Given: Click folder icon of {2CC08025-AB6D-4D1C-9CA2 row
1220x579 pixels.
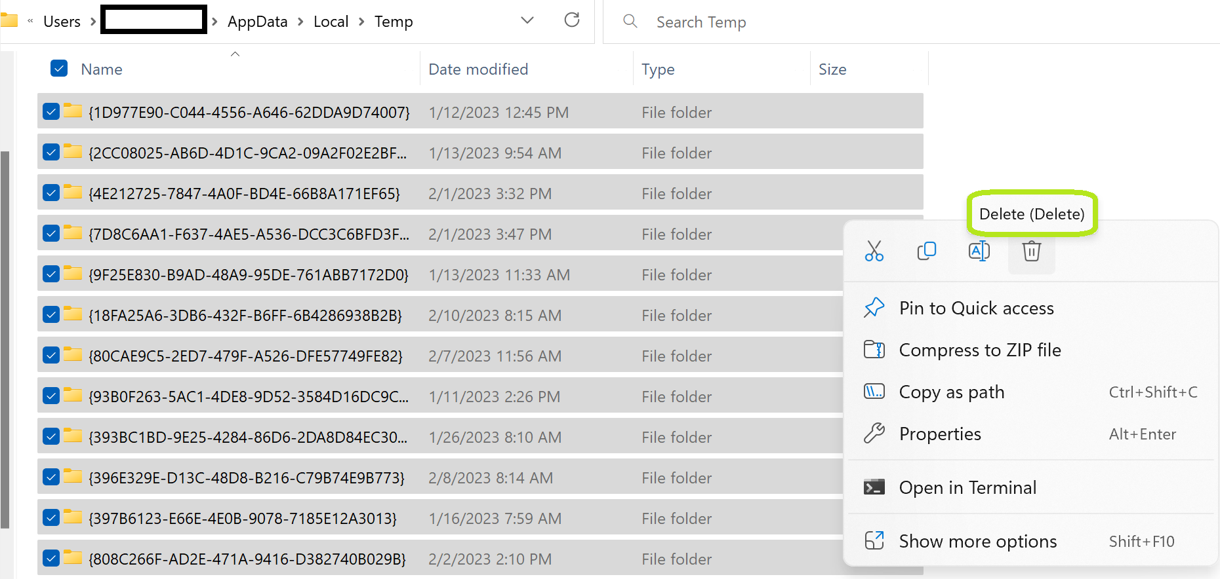Looking at the screenshot, I should point(73,151).
